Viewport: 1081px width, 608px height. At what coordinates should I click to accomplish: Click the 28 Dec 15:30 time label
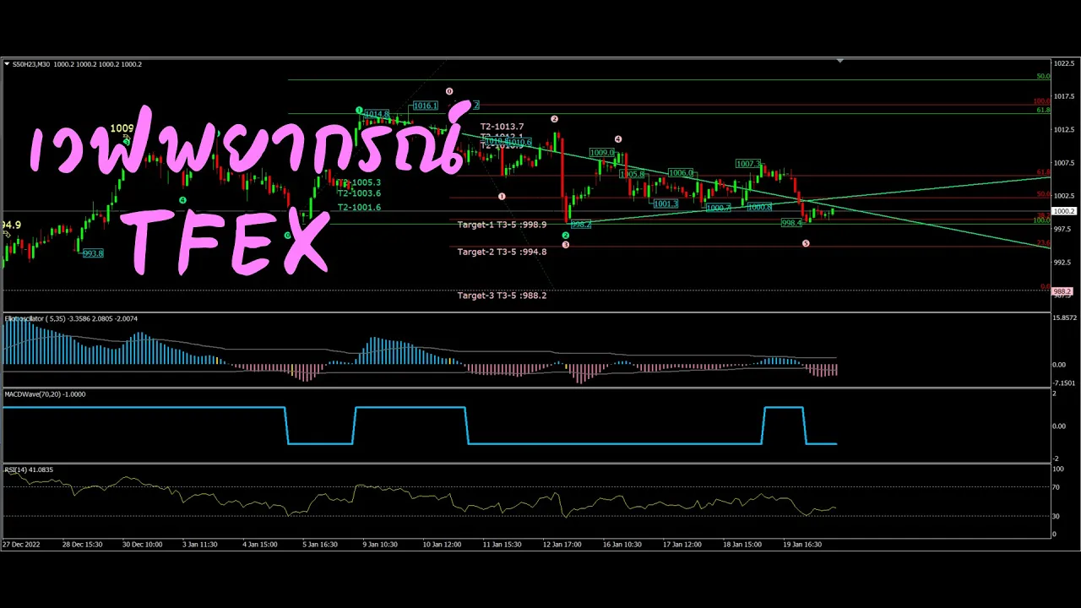[x=82, y=545]
